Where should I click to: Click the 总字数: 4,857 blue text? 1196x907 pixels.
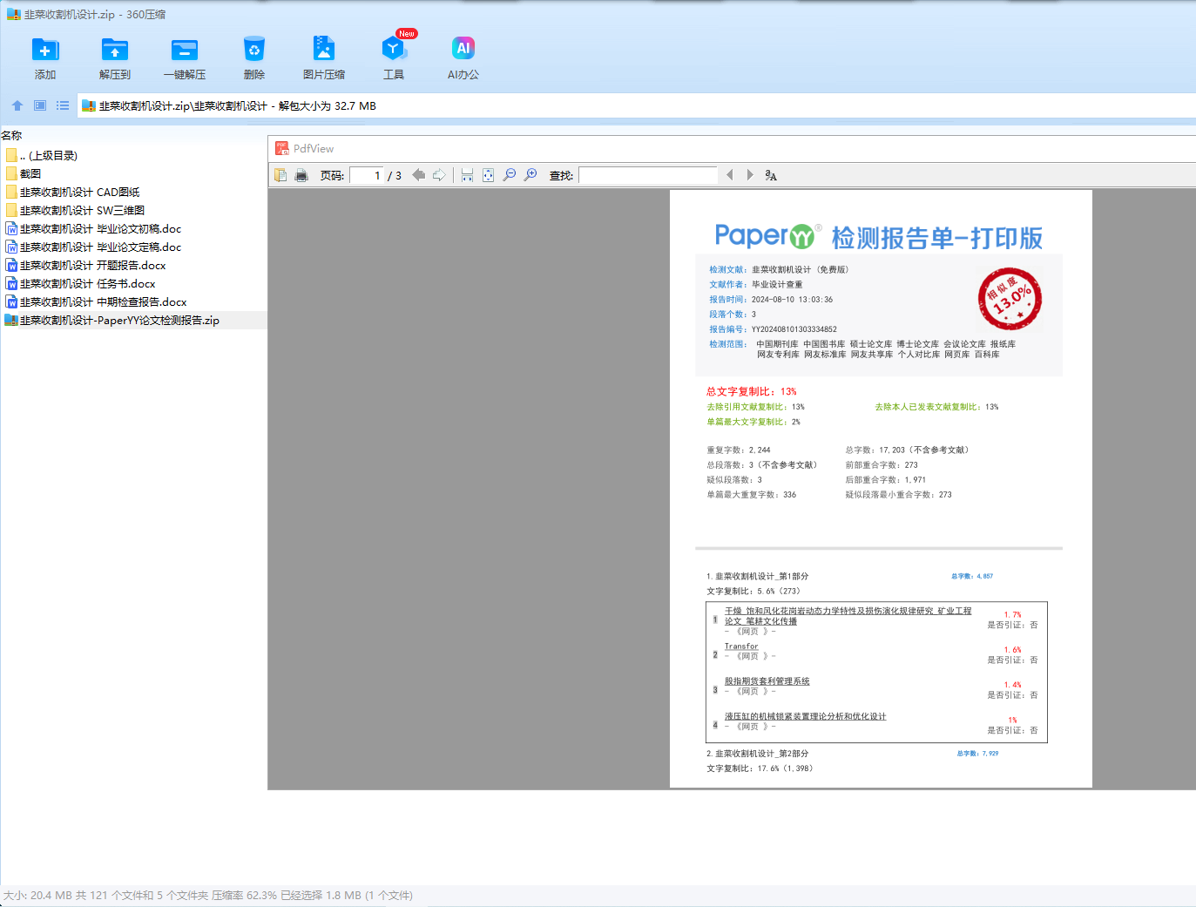click(972, 576)
